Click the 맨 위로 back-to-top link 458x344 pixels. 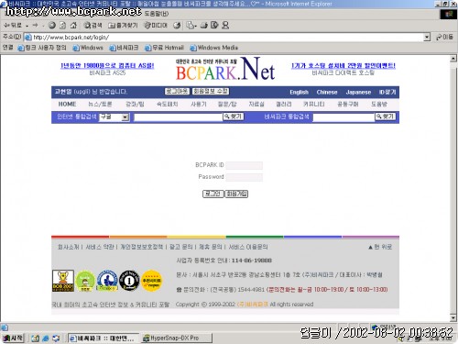tap(380, 247)
